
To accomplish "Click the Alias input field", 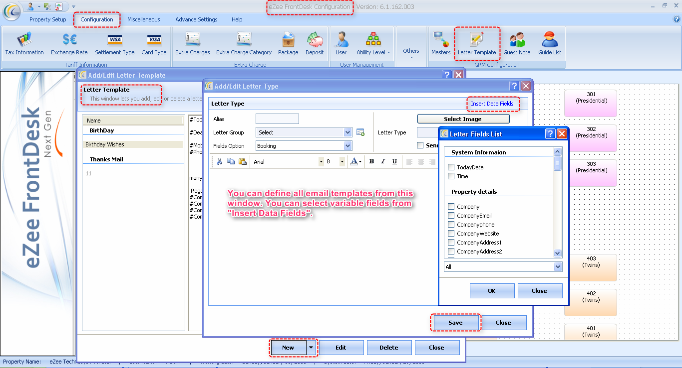I will pos(277,119).
